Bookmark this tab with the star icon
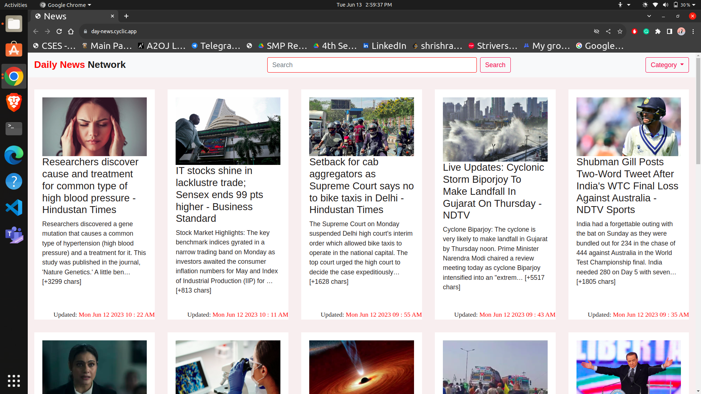The width and height of the screenshot is (701, 394). coord(620,31)
